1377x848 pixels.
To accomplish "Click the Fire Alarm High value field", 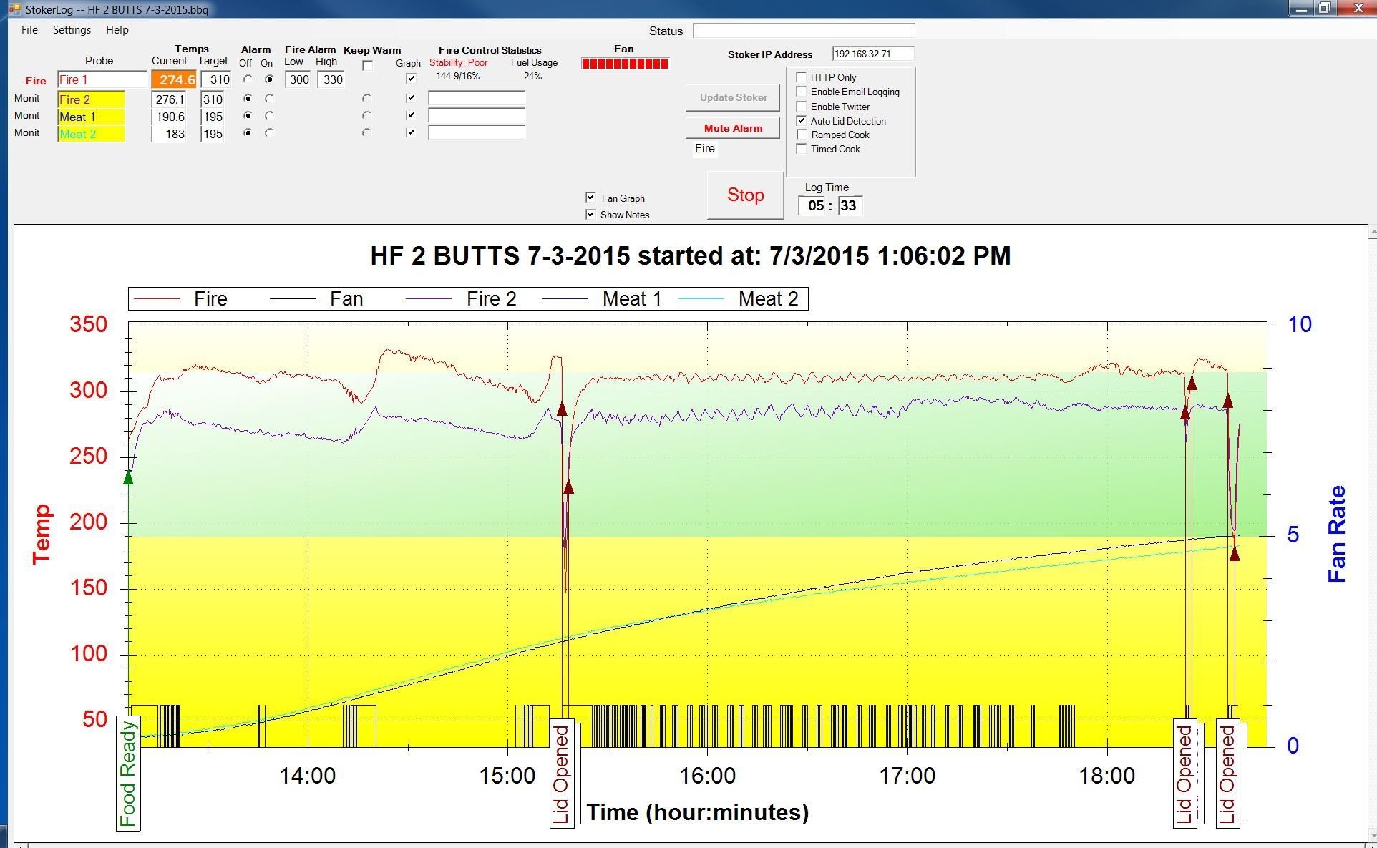I will [332, 79].
